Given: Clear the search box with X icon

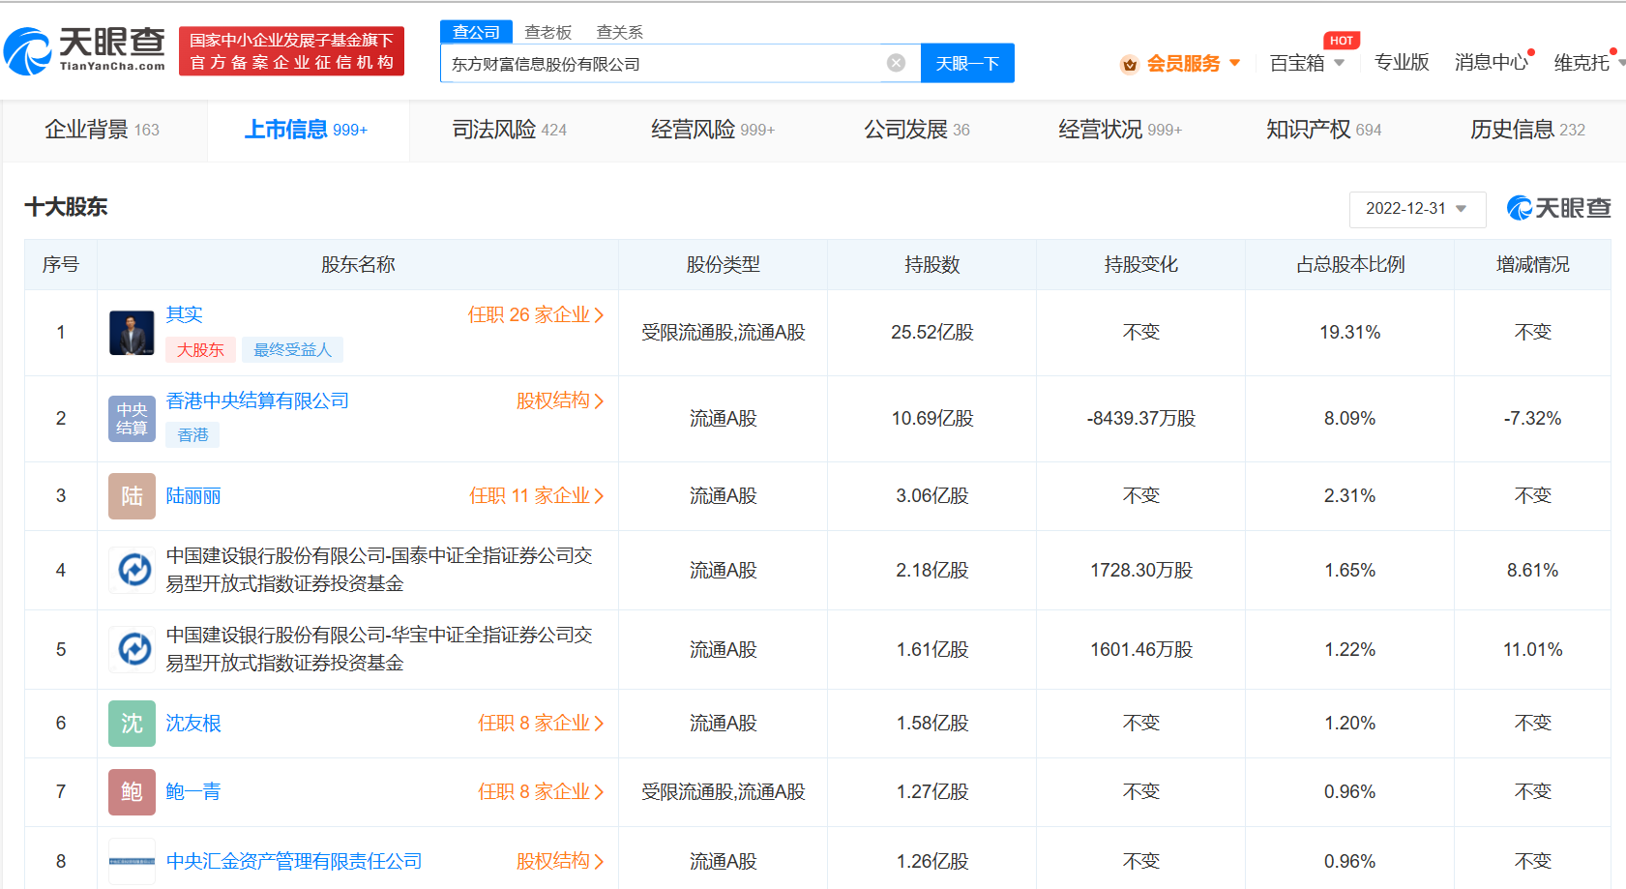Looking at the screenshot, I should (896, 63).
